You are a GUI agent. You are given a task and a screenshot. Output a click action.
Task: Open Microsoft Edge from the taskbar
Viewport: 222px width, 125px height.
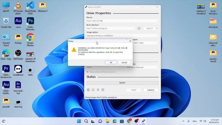pos(114,121)
